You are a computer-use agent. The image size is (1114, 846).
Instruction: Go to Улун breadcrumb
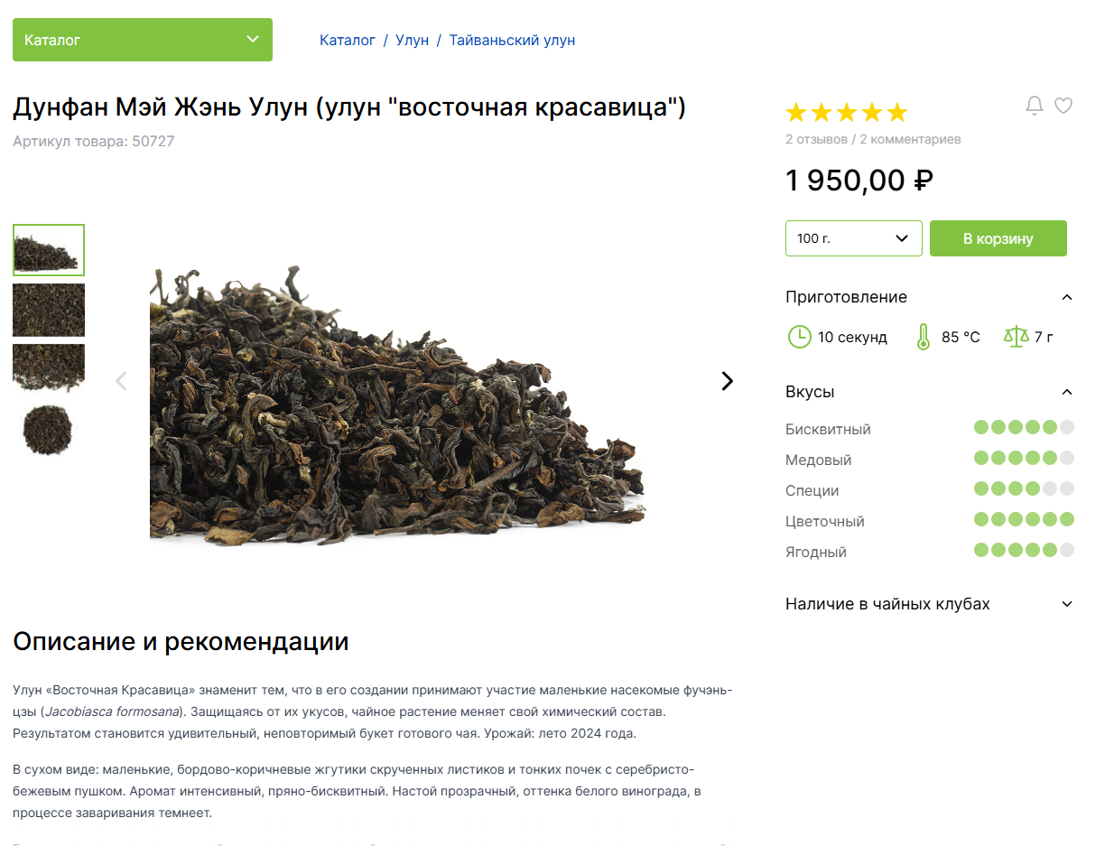[412, 41]
